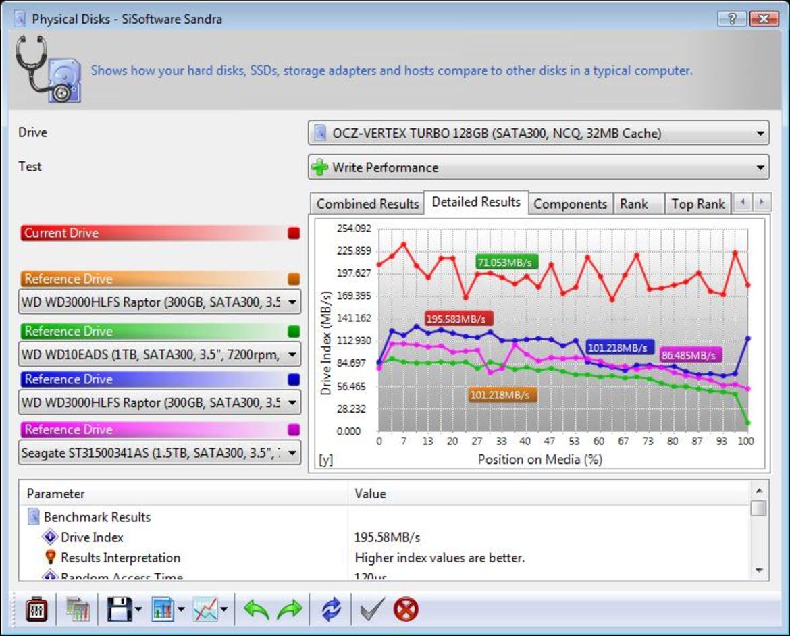The height and width of the screenshot is (636, 790).
Task: Click the Current Drive red legend bar
Action: point(160,233)
